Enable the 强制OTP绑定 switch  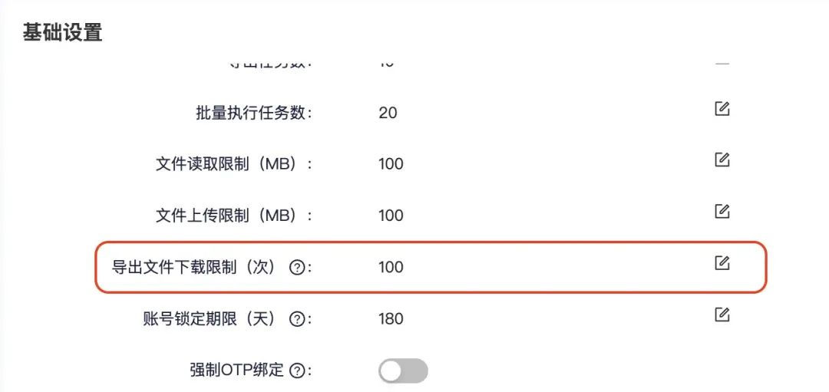[403, 371]
